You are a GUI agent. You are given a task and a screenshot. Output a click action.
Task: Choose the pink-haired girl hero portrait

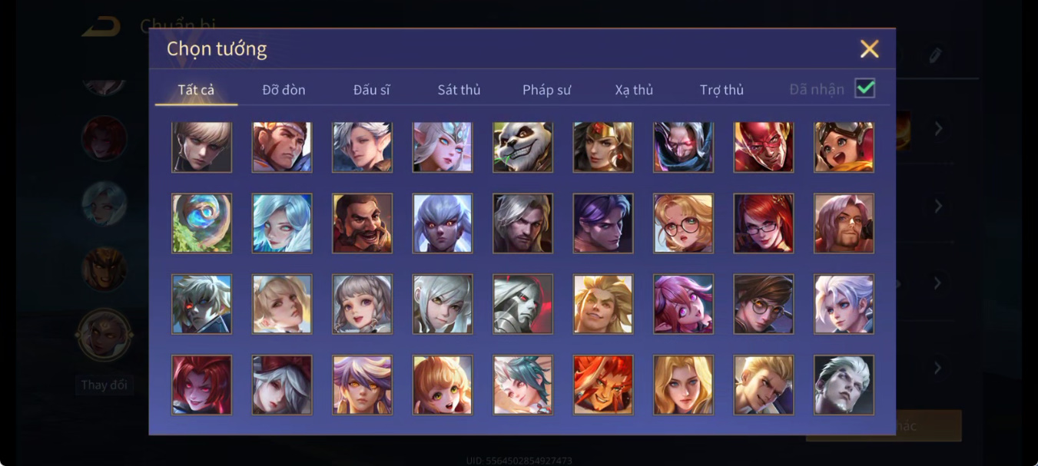[x=683, y=304]
